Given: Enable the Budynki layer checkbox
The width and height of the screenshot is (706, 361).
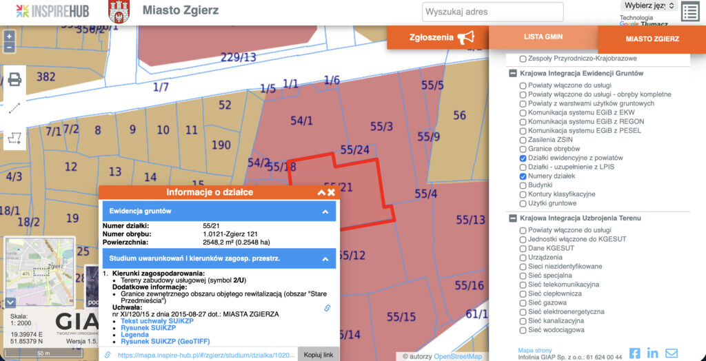Looking at the screenshot, I should point(523,185).
